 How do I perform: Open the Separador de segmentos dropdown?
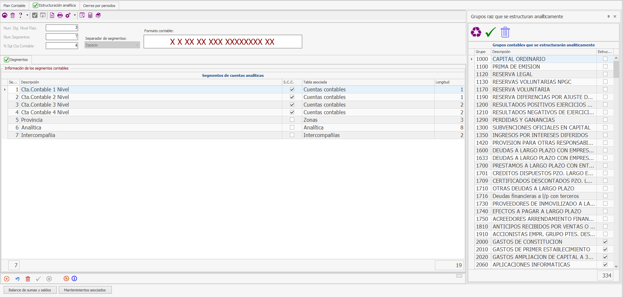pyautogui.click(x=137, y=45)
